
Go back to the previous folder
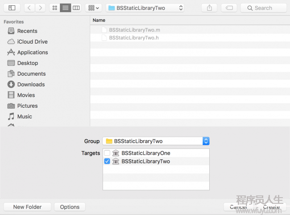point(29,8)
